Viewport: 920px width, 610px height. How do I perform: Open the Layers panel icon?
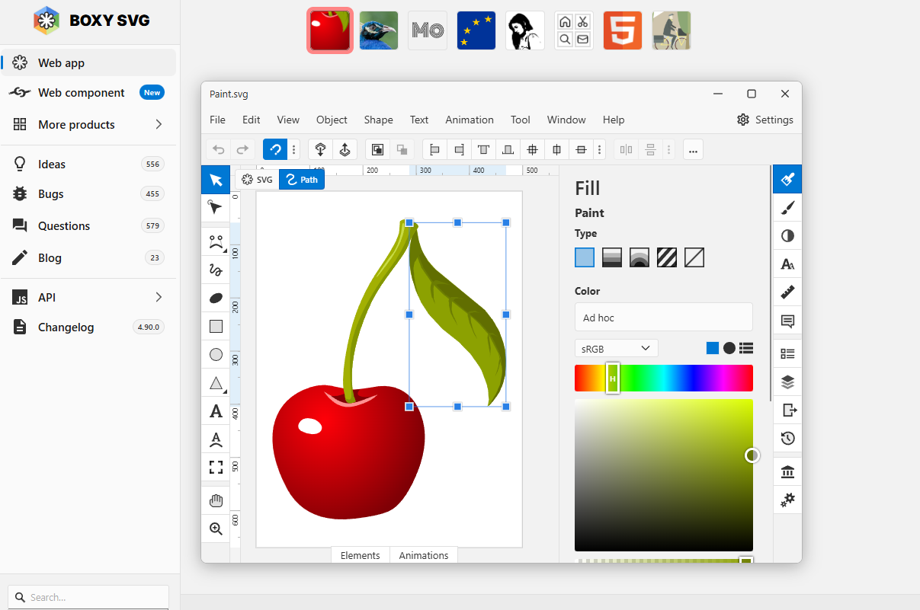(787, 382)
